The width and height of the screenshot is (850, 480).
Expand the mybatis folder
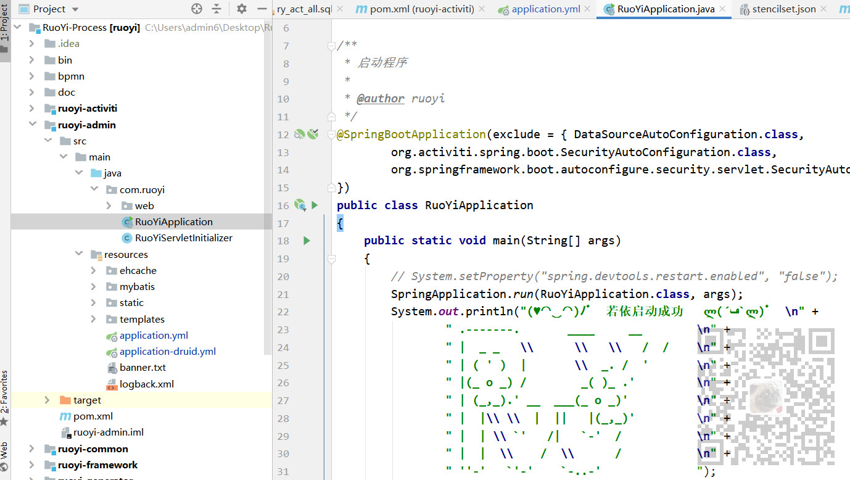point(93,286)
